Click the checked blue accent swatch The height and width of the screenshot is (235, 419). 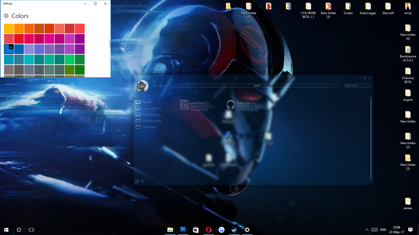(x=9, y=49)
